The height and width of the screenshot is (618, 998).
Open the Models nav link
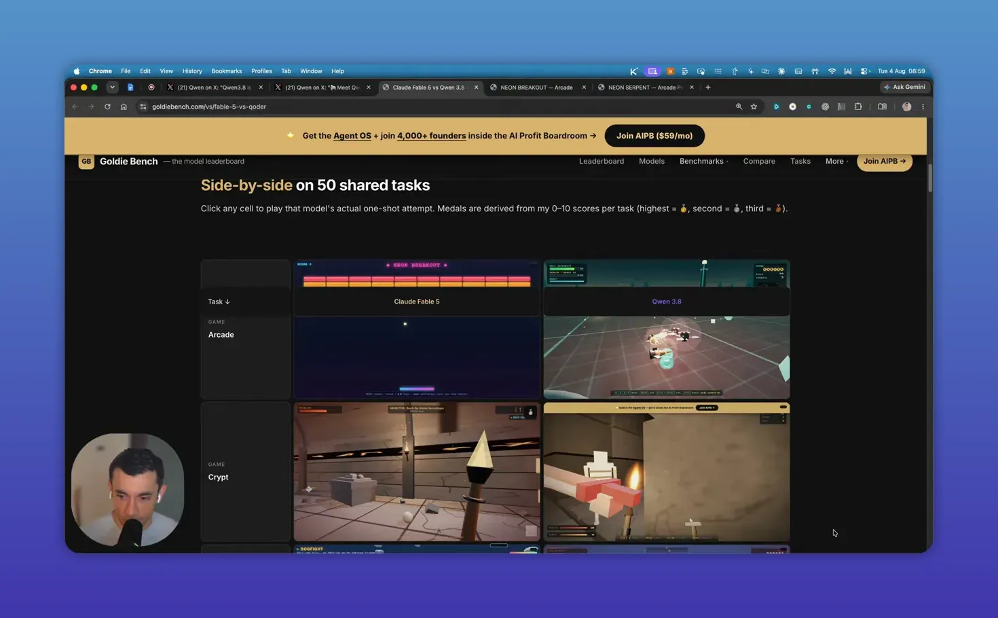[651, 161]
